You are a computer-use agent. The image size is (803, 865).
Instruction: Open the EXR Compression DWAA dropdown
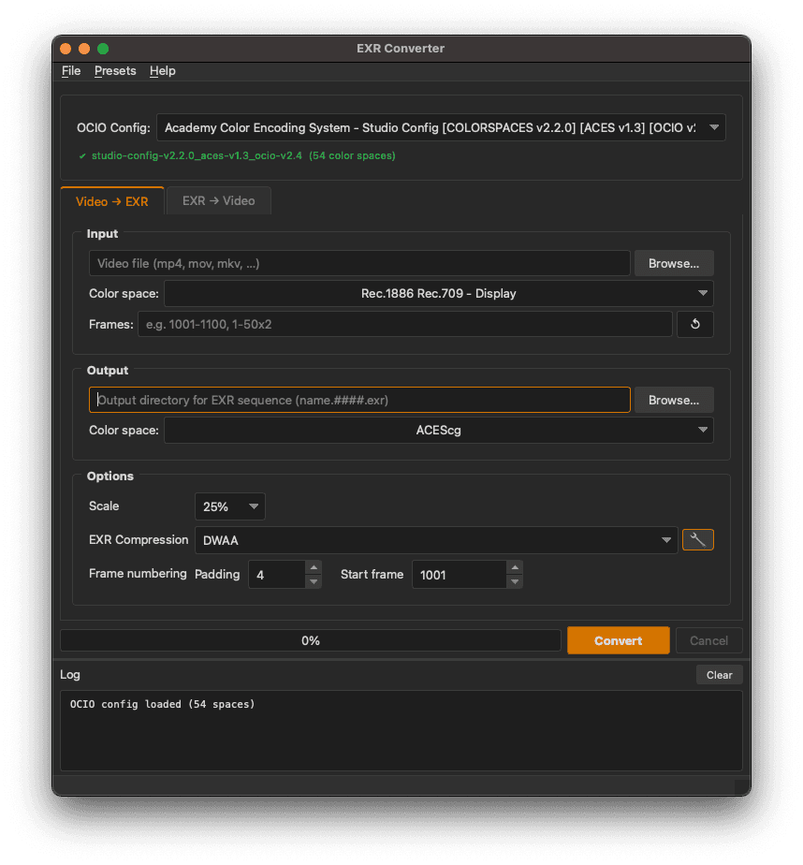click(x=436, y=540)
